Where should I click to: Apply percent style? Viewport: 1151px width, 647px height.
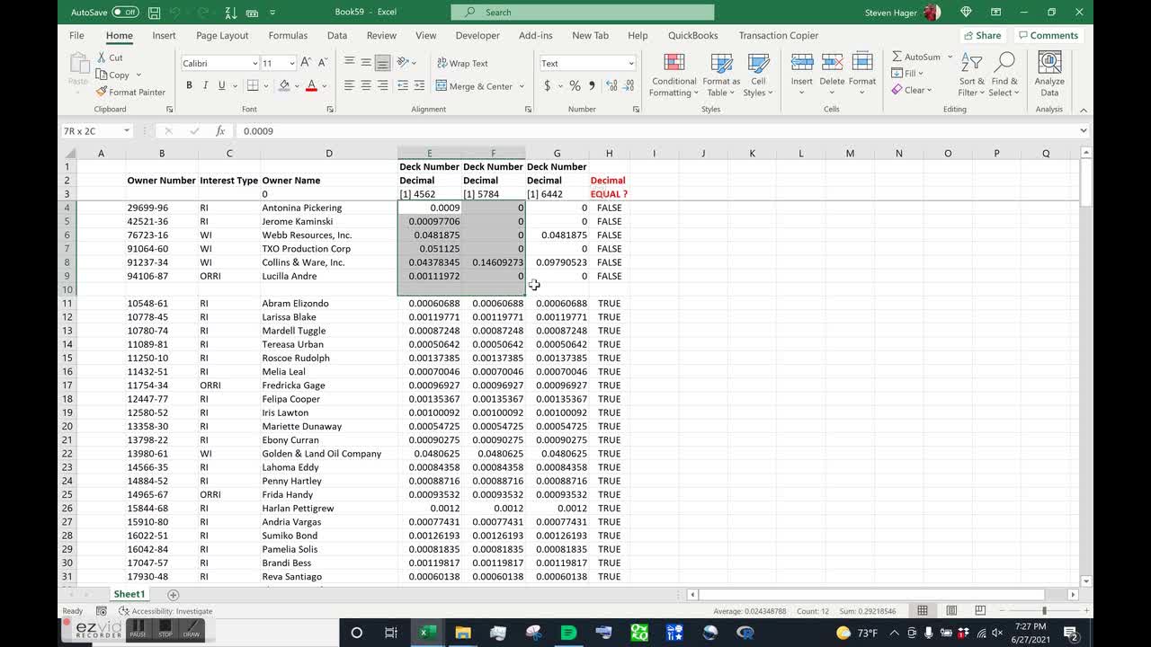click(575, 86)
